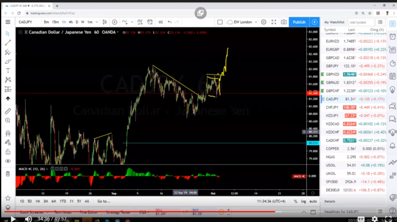Select the layout square icon
This screenshot has height=222, width=397.
(x=220, y=22)
